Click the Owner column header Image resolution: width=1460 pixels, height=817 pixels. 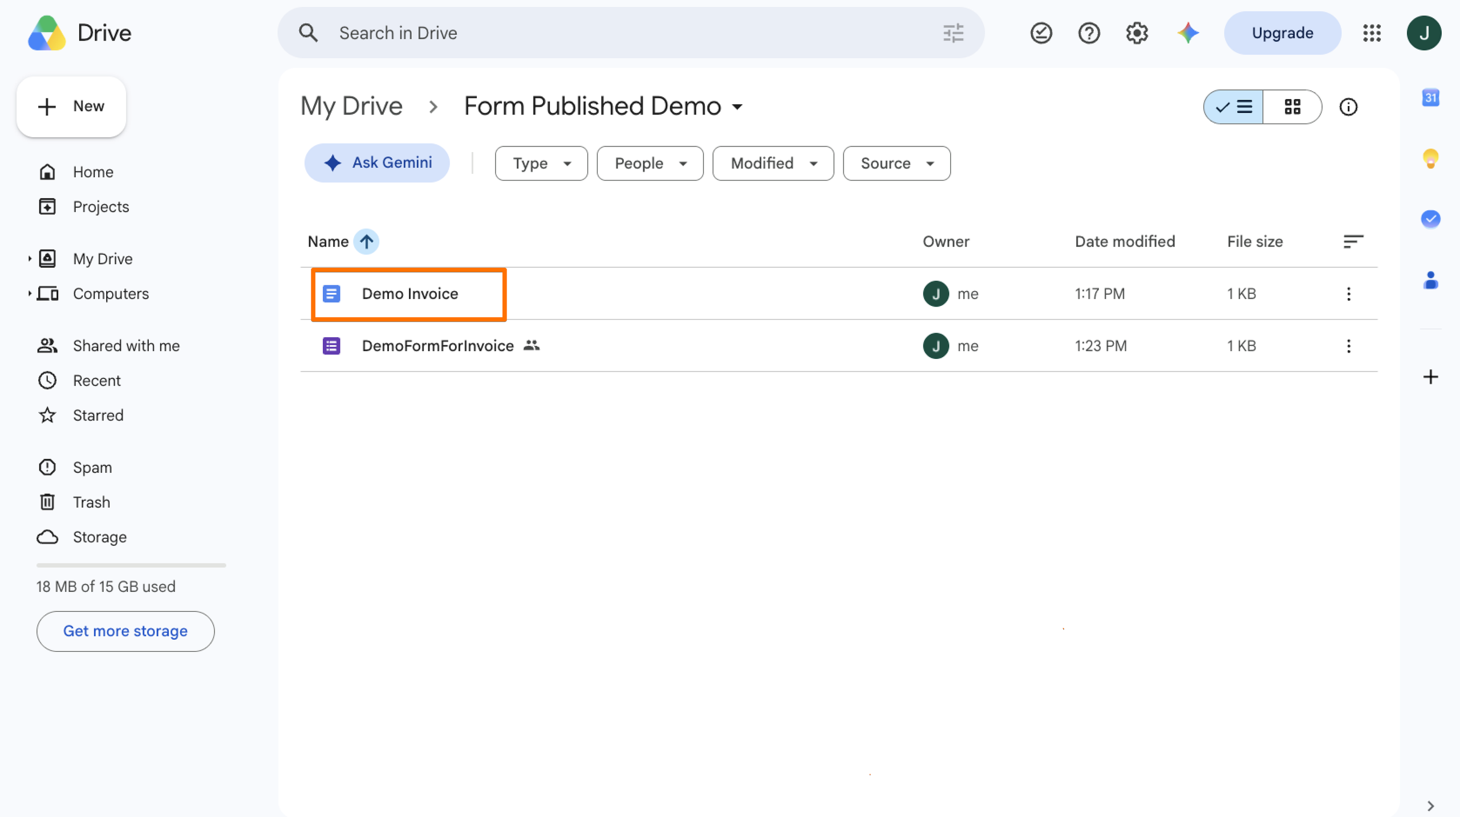coord(946,242)
